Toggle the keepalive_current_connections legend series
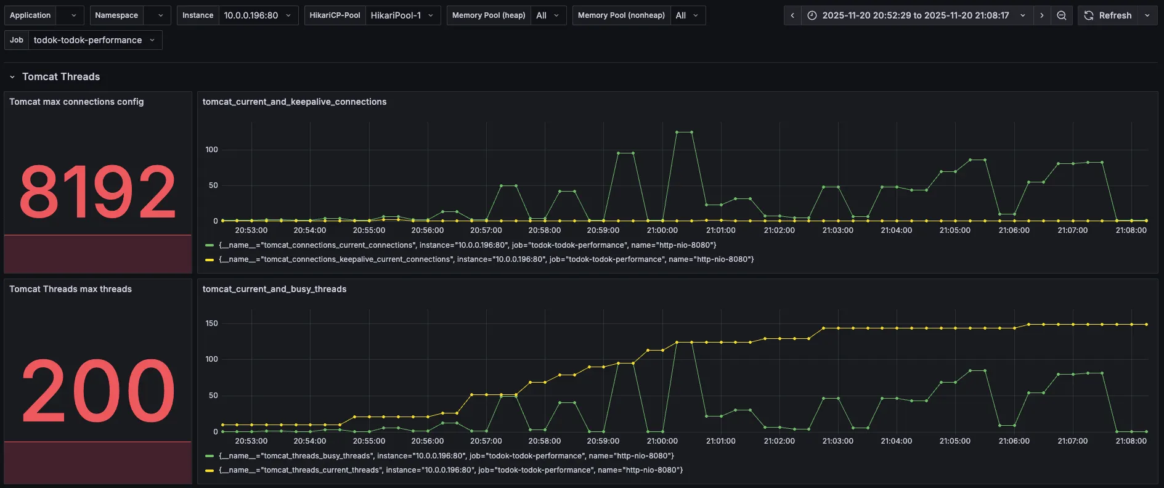The height and width of the screenshot is (488, 1164). tap(486, 259)
